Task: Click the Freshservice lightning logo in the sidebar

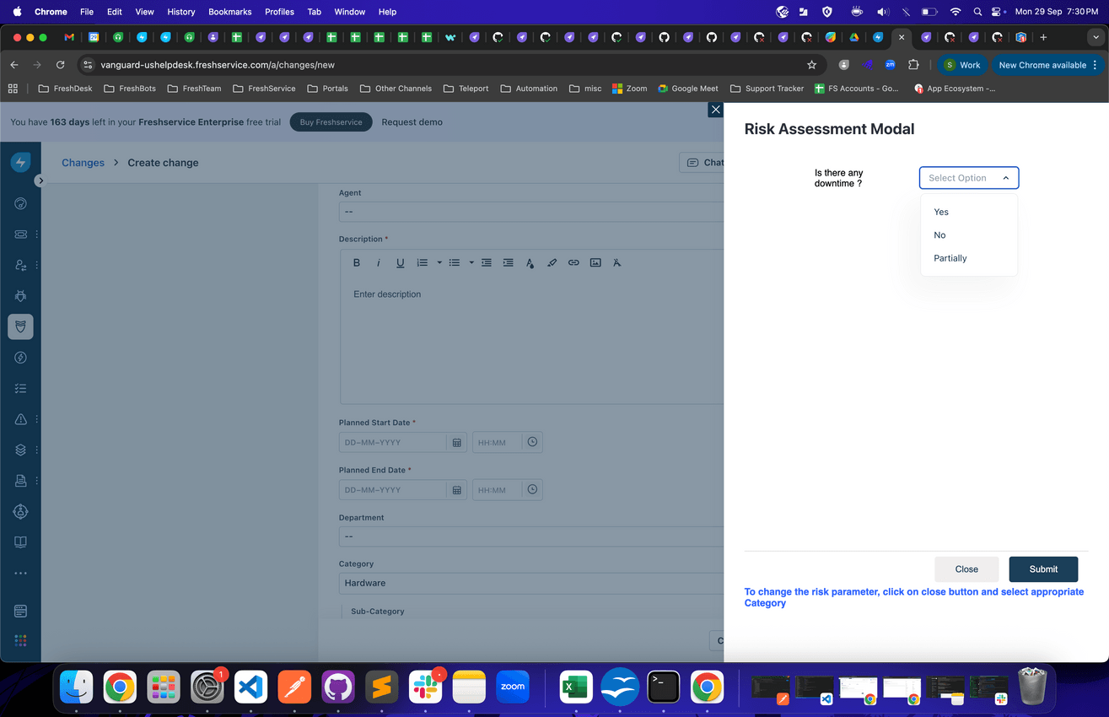Action: pyautogui.click(x=20, y=161)
